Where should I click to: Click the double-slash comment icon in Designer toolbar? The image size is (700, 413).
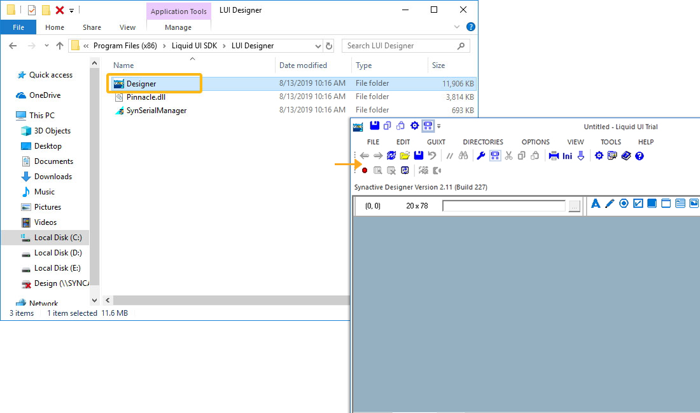(449, 156)
